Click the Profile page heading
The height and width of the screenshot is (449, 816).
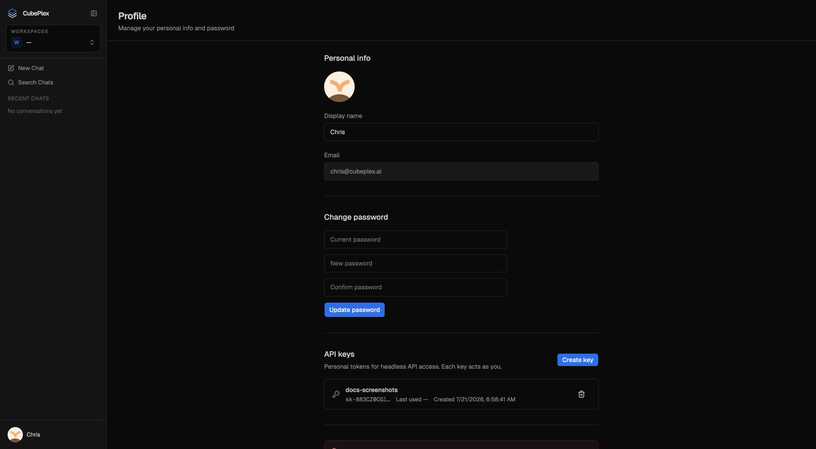[x=132, y=16]
